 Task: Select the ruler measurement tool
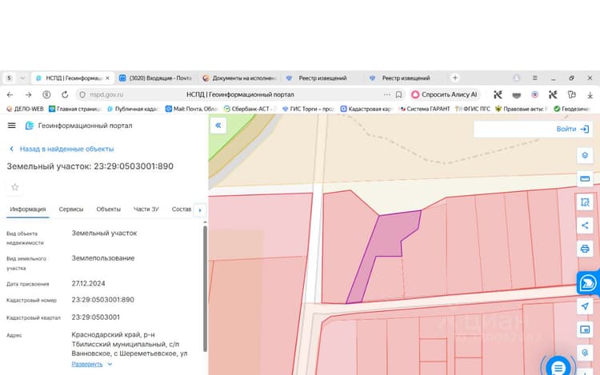point(585,178)
